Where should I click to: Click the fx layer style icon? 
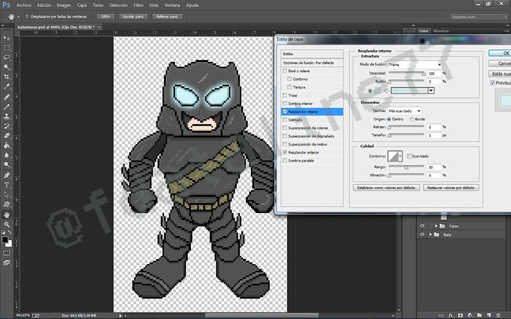(x=451, y=315)
